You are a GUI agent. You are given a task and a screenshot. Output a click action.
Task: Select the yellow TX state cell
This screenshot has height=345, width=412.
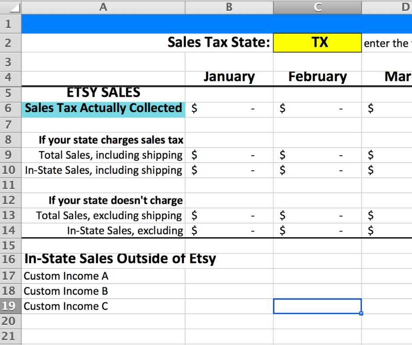tap(317, 42)
